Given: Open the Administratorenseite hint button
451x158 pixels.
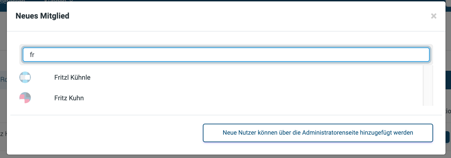Looking at the screenshot, I should click(318, 133).
